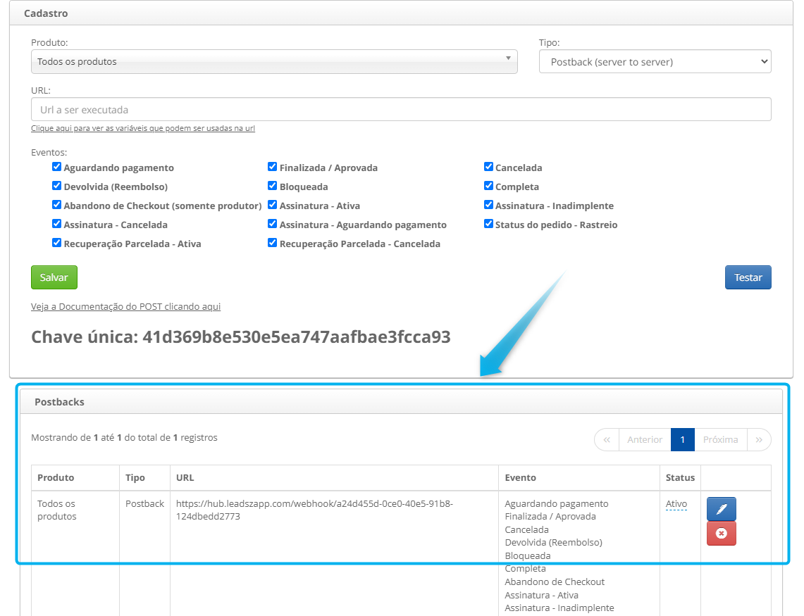Image resolution: width=804 pixels, height=616 pixels.
Task: Click the Anterior pagination item
Action: pos(645,439)
